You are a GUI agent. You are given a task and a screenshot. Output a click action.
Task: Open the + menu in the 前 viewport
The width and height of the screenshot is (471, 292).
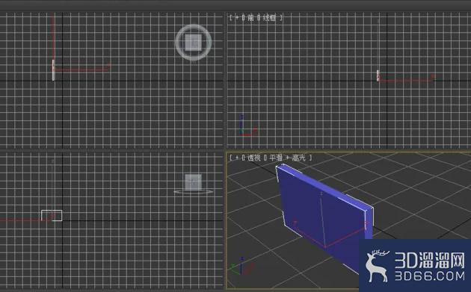pos(237,18)
